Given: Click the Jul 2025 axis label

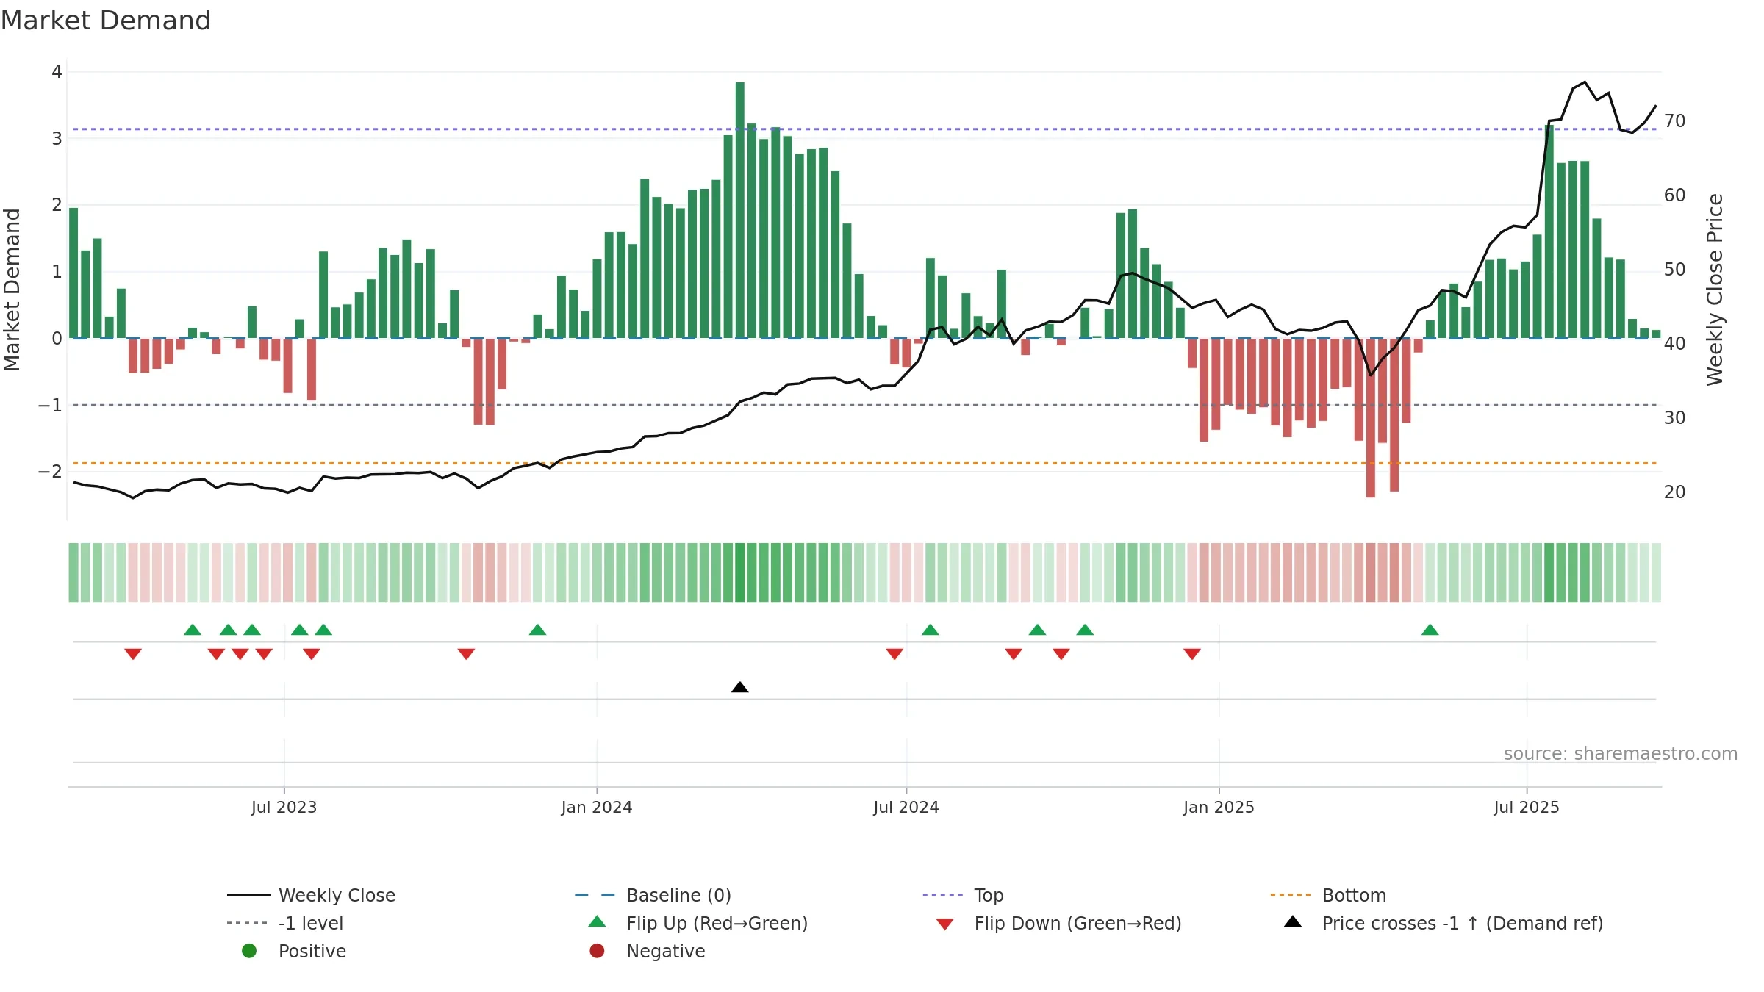Looking at the screenshot, I should [x=1527, y=808].
